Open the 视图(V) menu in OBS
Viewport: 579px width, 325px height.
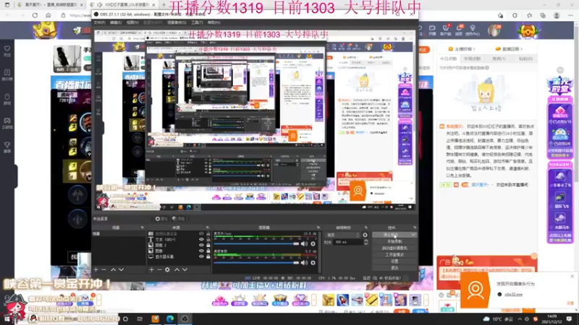[132, 22]
